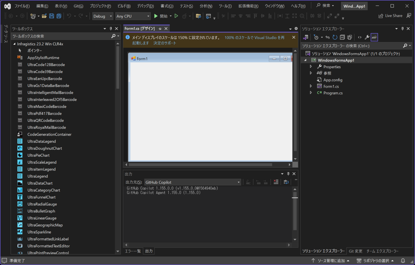Viewport: 415px width, 265px height.
Task: Select UltraPieChart control in the Toolbox
Action: pos(38,155)
